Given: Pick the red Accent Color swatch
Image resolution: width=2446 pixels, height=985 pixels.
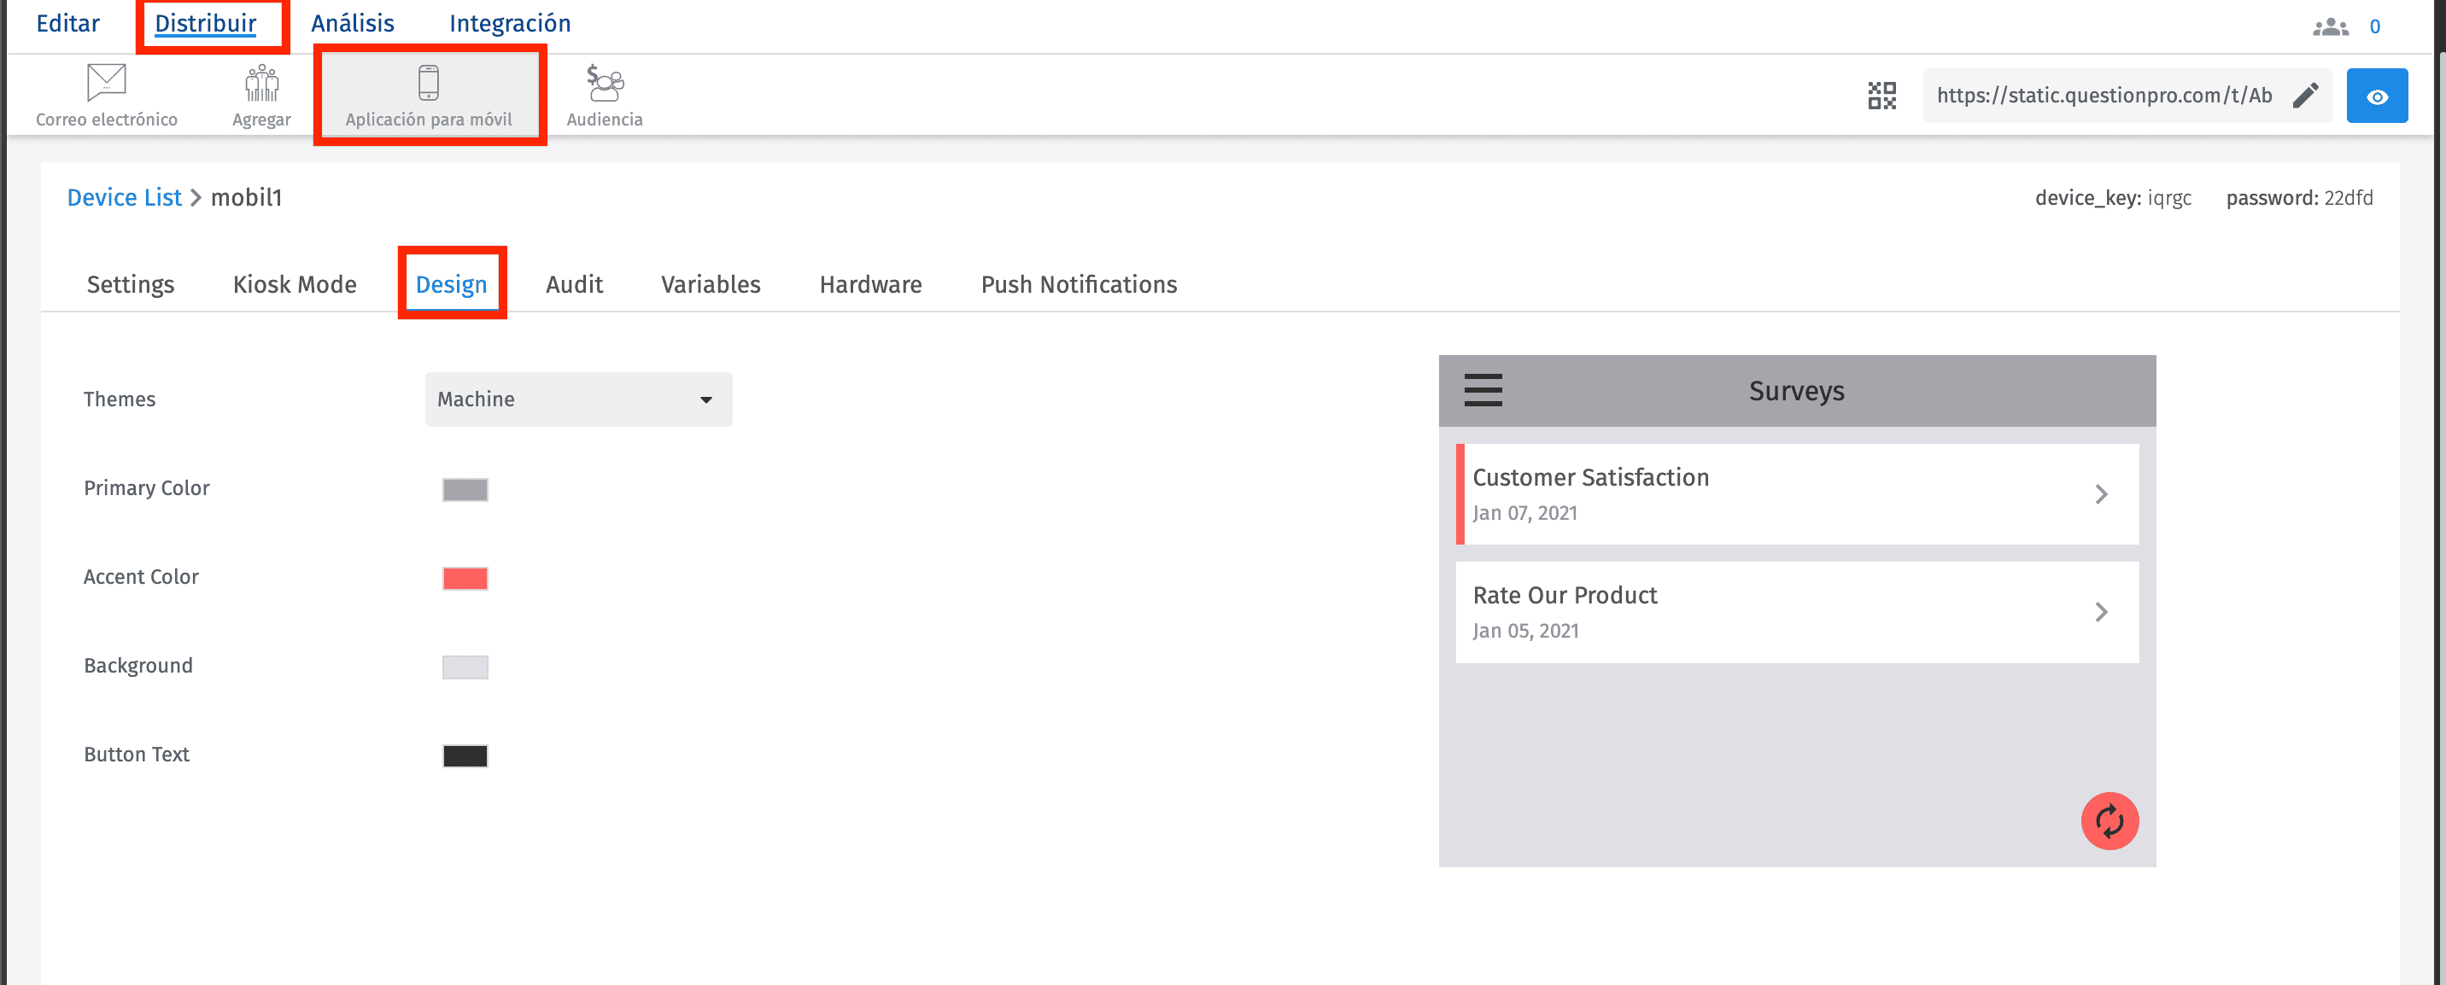Looking at the screenshot, I should click(465, 579).
